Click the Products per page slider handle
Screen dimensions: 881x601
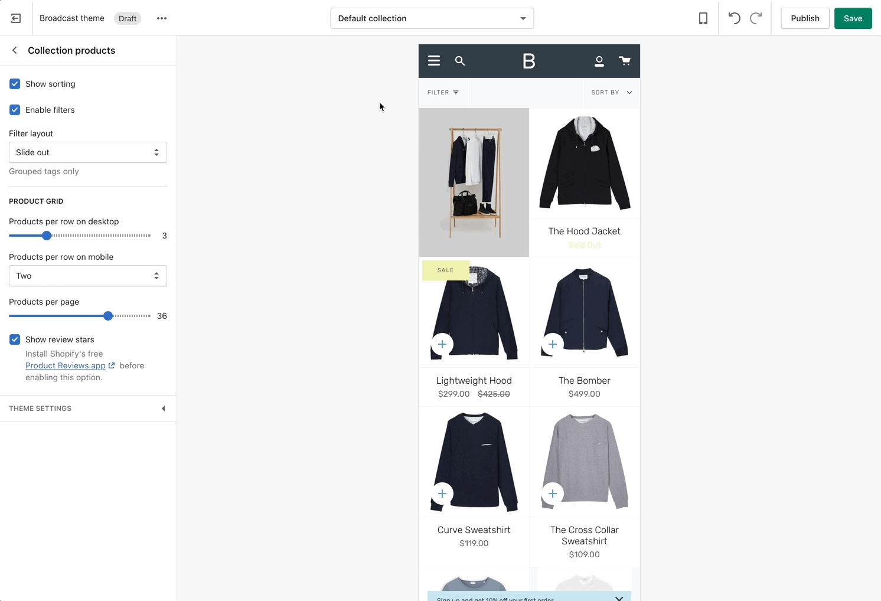tap(108, 316)
